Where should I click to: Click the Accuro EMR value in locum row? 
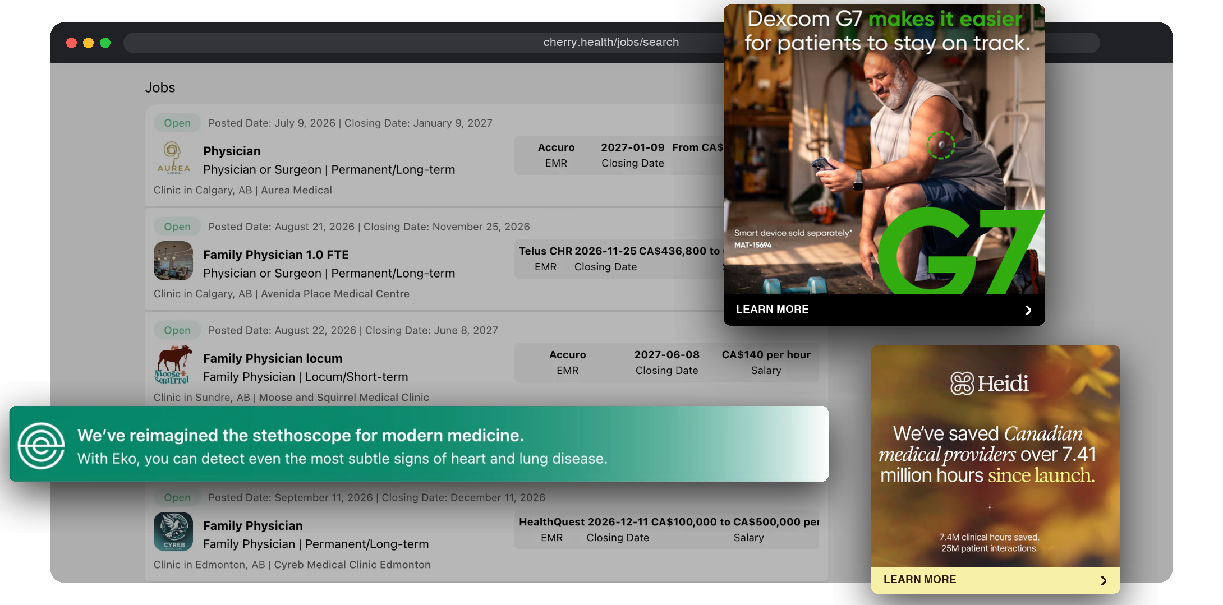[x=567, y=354]
